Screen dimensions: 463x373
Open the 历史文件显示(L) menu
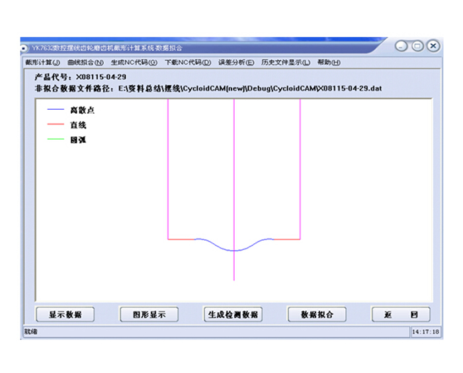pos(285,63)
